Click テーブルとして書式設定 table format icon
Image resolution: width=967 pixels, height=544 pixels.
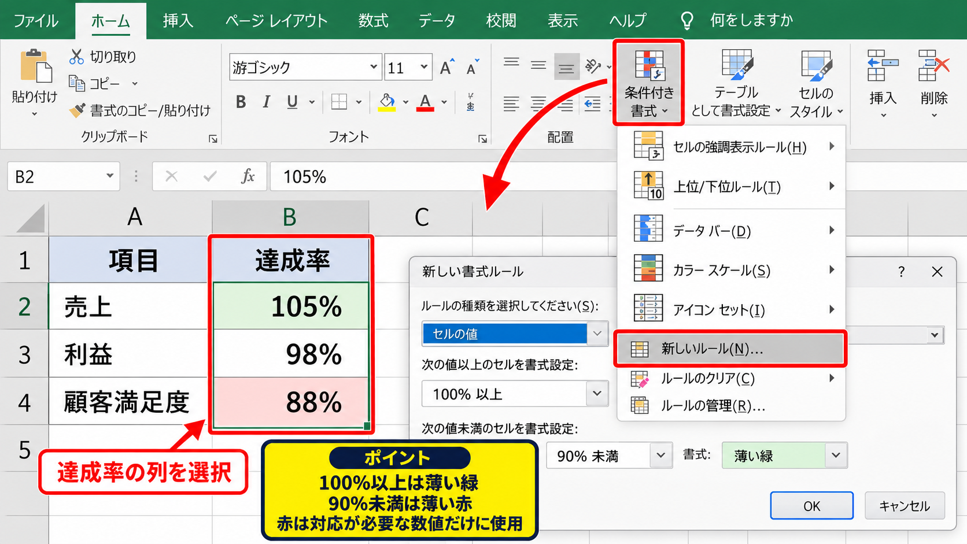(x=736, y=64)
